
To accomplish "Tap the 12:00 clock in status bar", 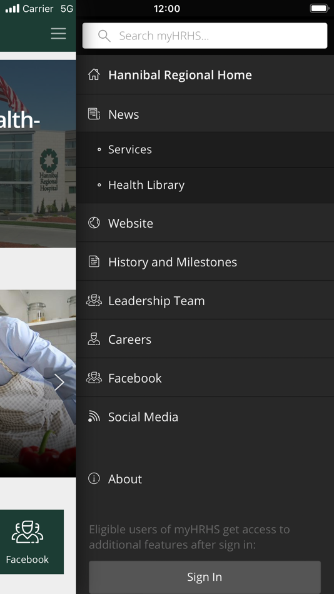I will tap(167, 8).
